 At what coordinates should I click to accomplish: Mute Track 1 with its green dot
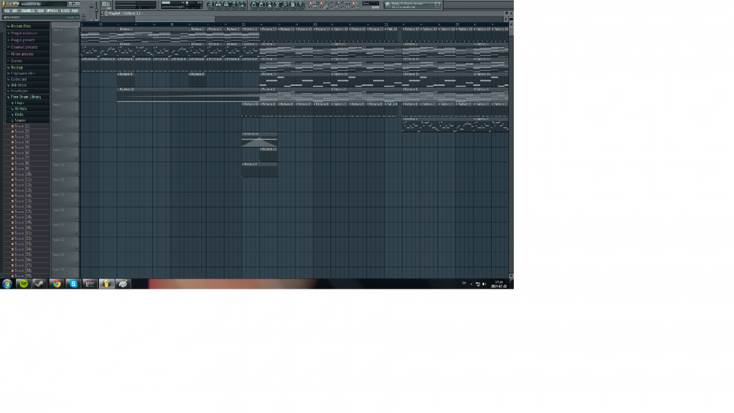click(76, 40)
